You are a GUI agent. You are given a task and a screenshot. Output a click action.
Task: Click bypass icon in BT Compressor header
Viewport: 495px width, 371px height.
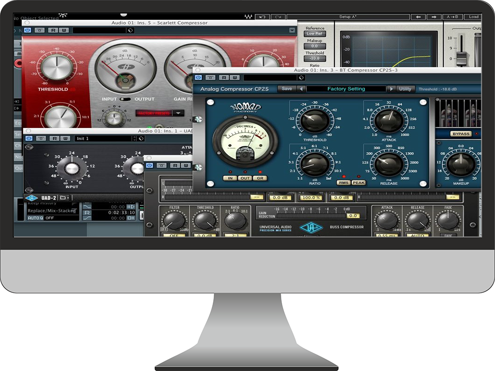(x=210, y=77)
